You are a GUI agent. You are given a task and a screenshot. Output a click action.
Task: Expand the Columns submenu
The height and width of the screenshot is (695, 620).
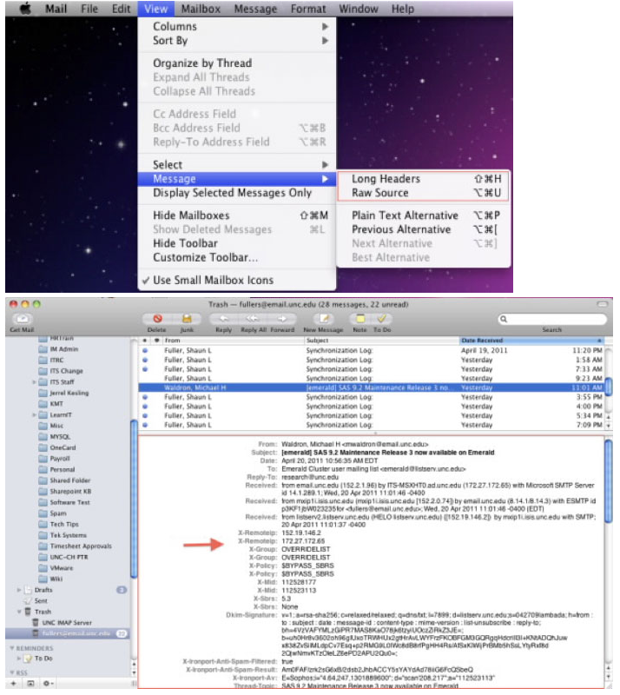(x=237, y=27)
